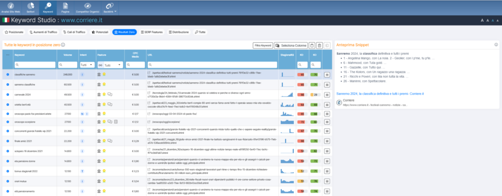Open the Feature Tutti dropdown

click(113, 65)
